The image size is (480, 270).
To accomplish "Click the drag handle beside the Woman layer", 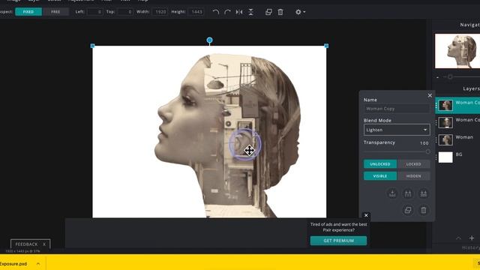I will (x=436, y=140).
